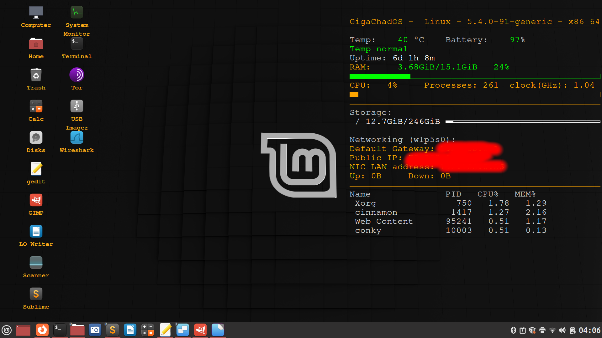Open the Linux Mint start menu
This screenshot has height=338, width=602.
coord(7,330)
